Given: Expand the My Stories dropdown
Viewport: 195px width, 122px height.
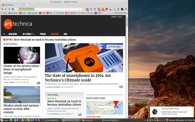Looking at the screenshot, I should pos(29,34).
